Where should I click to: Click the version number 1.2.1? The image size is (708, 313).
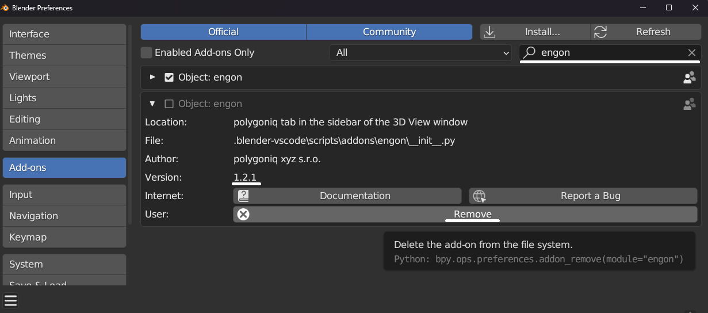tap(245, 177)
